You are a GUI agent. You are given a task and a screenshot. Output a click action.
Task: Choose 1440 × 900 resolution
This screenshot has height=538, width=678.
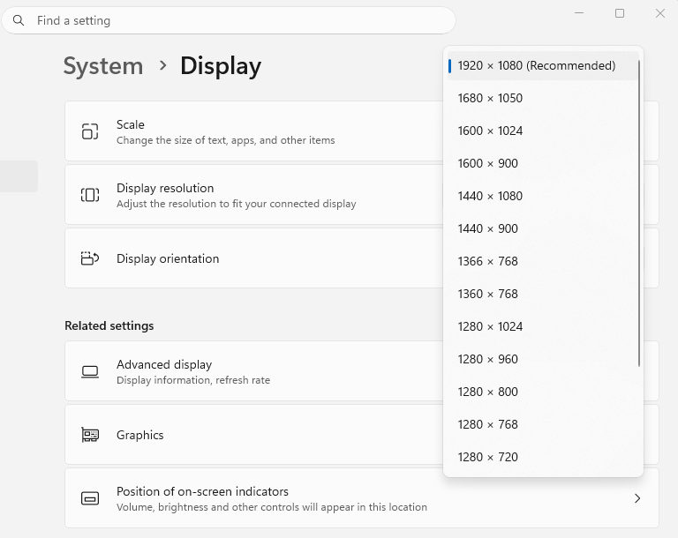pyautogui.click(x=543, y=228)
